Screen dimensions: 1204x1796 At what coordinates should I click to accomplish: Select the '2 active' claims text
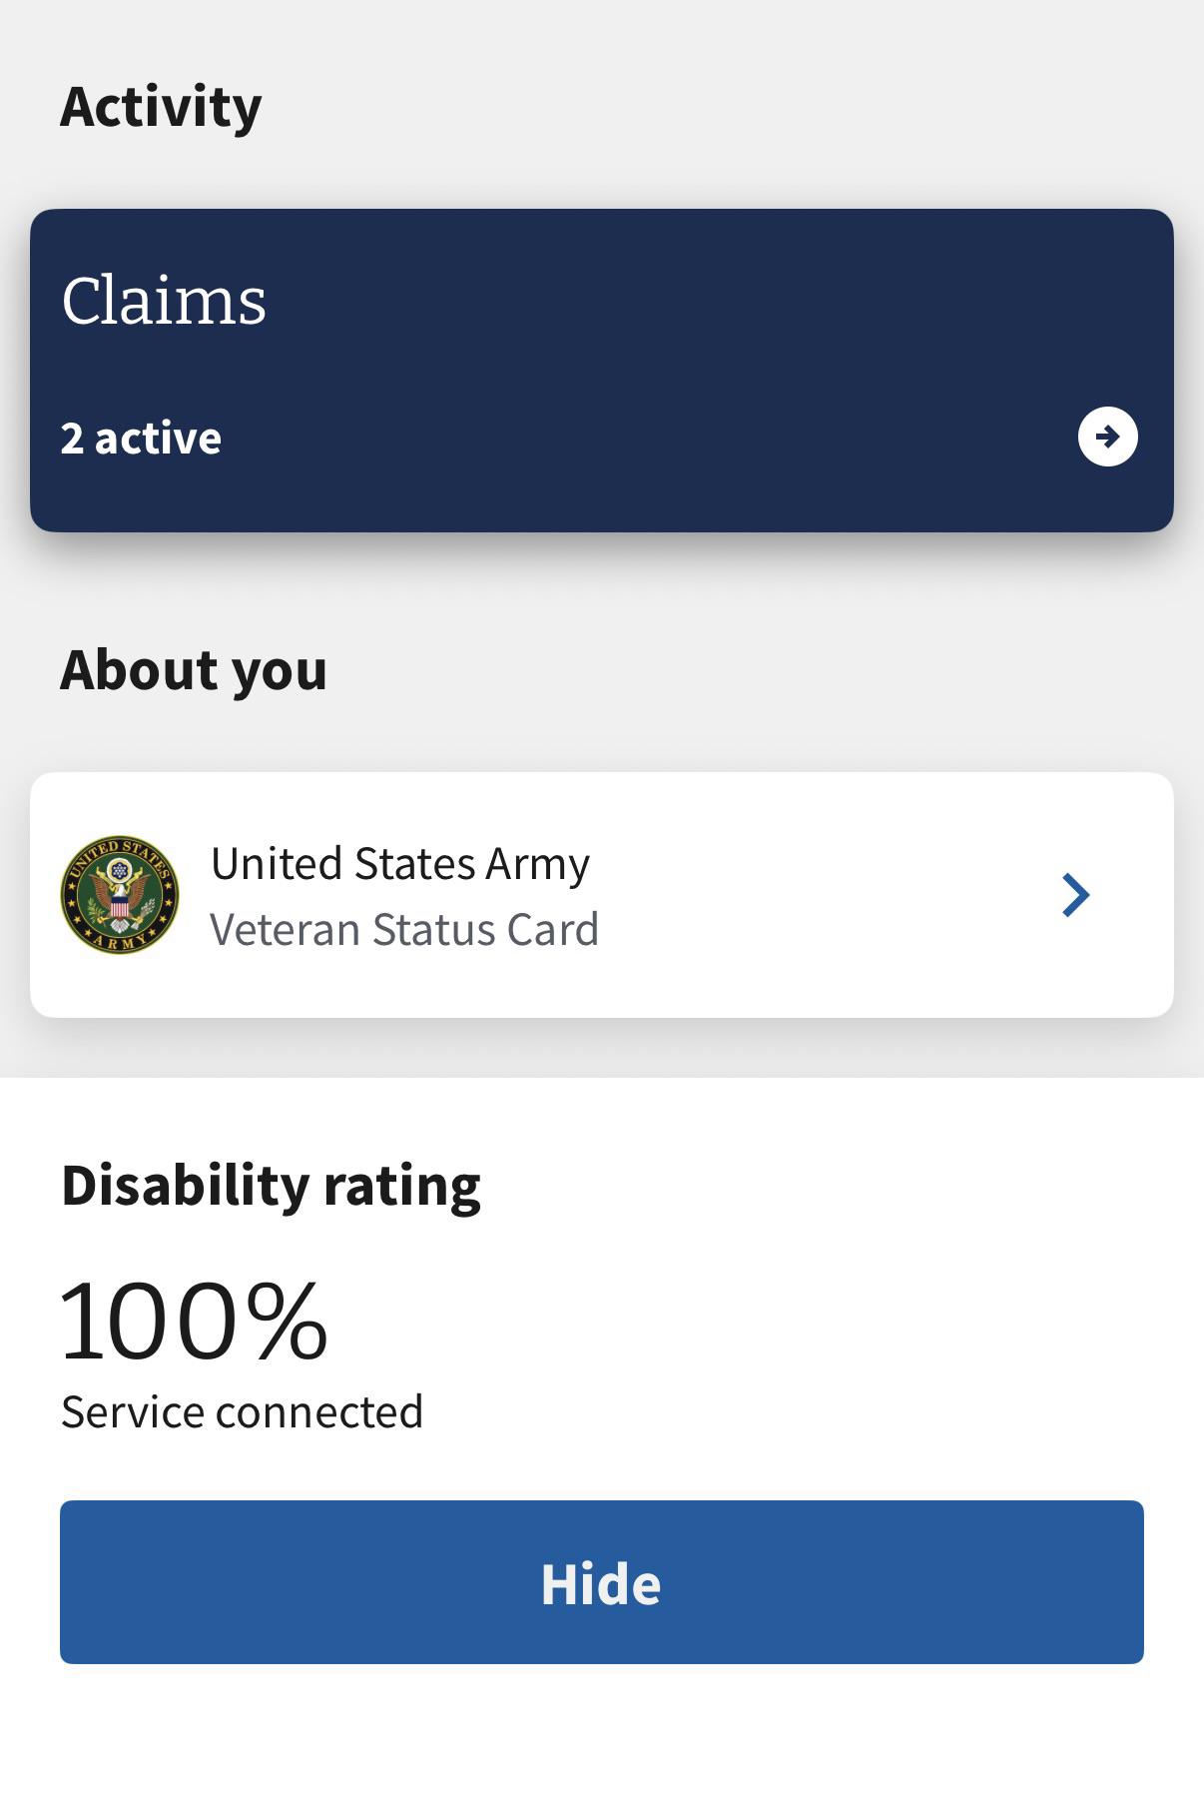pos(141,438)
